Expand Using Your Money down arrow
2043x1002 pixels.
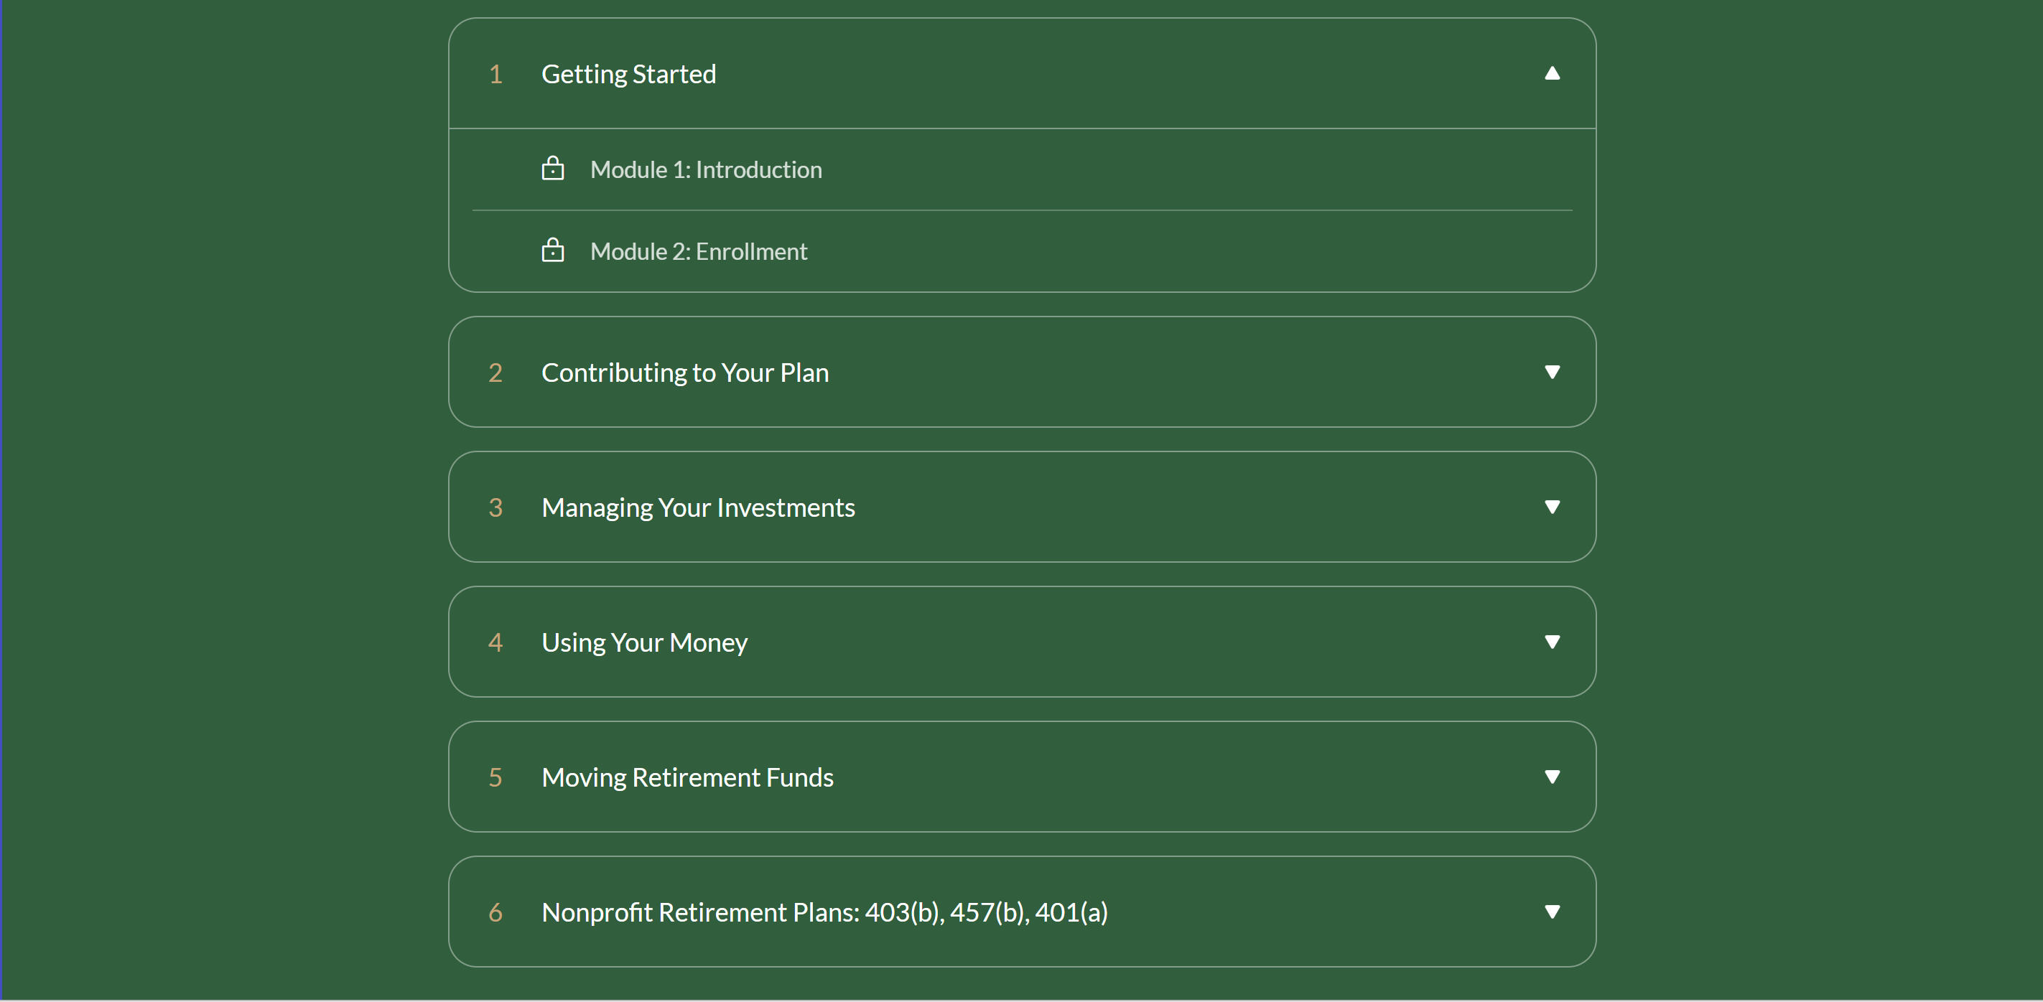(1552, 641)
